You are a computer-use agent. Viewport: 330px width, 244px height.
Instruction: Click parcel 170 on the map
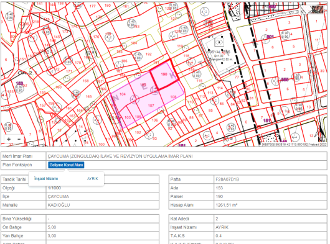78,63
